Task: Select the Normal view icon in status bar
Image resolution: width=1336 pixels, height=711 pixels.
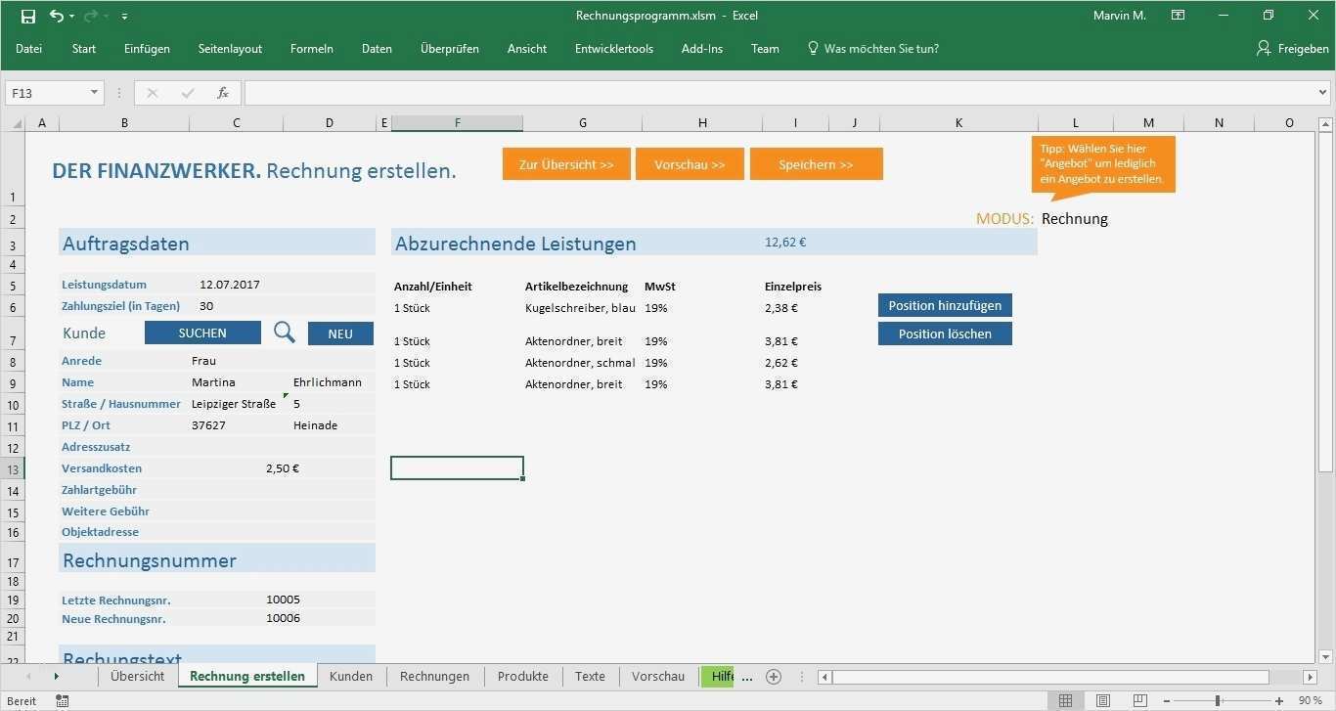Action: click(x=1065, y=701)
